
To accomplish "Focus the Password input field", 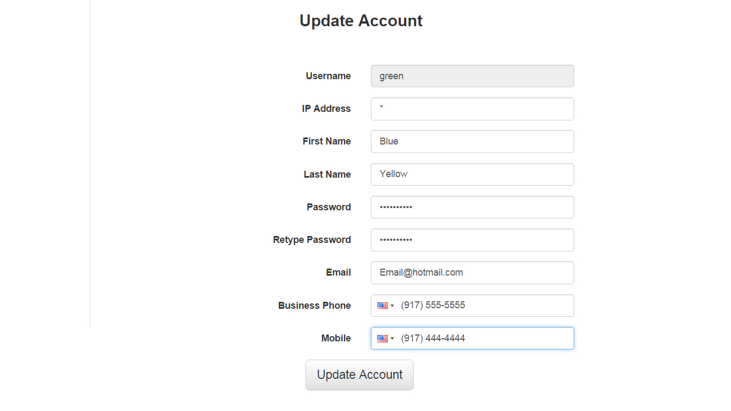I will tap(473, 207).
